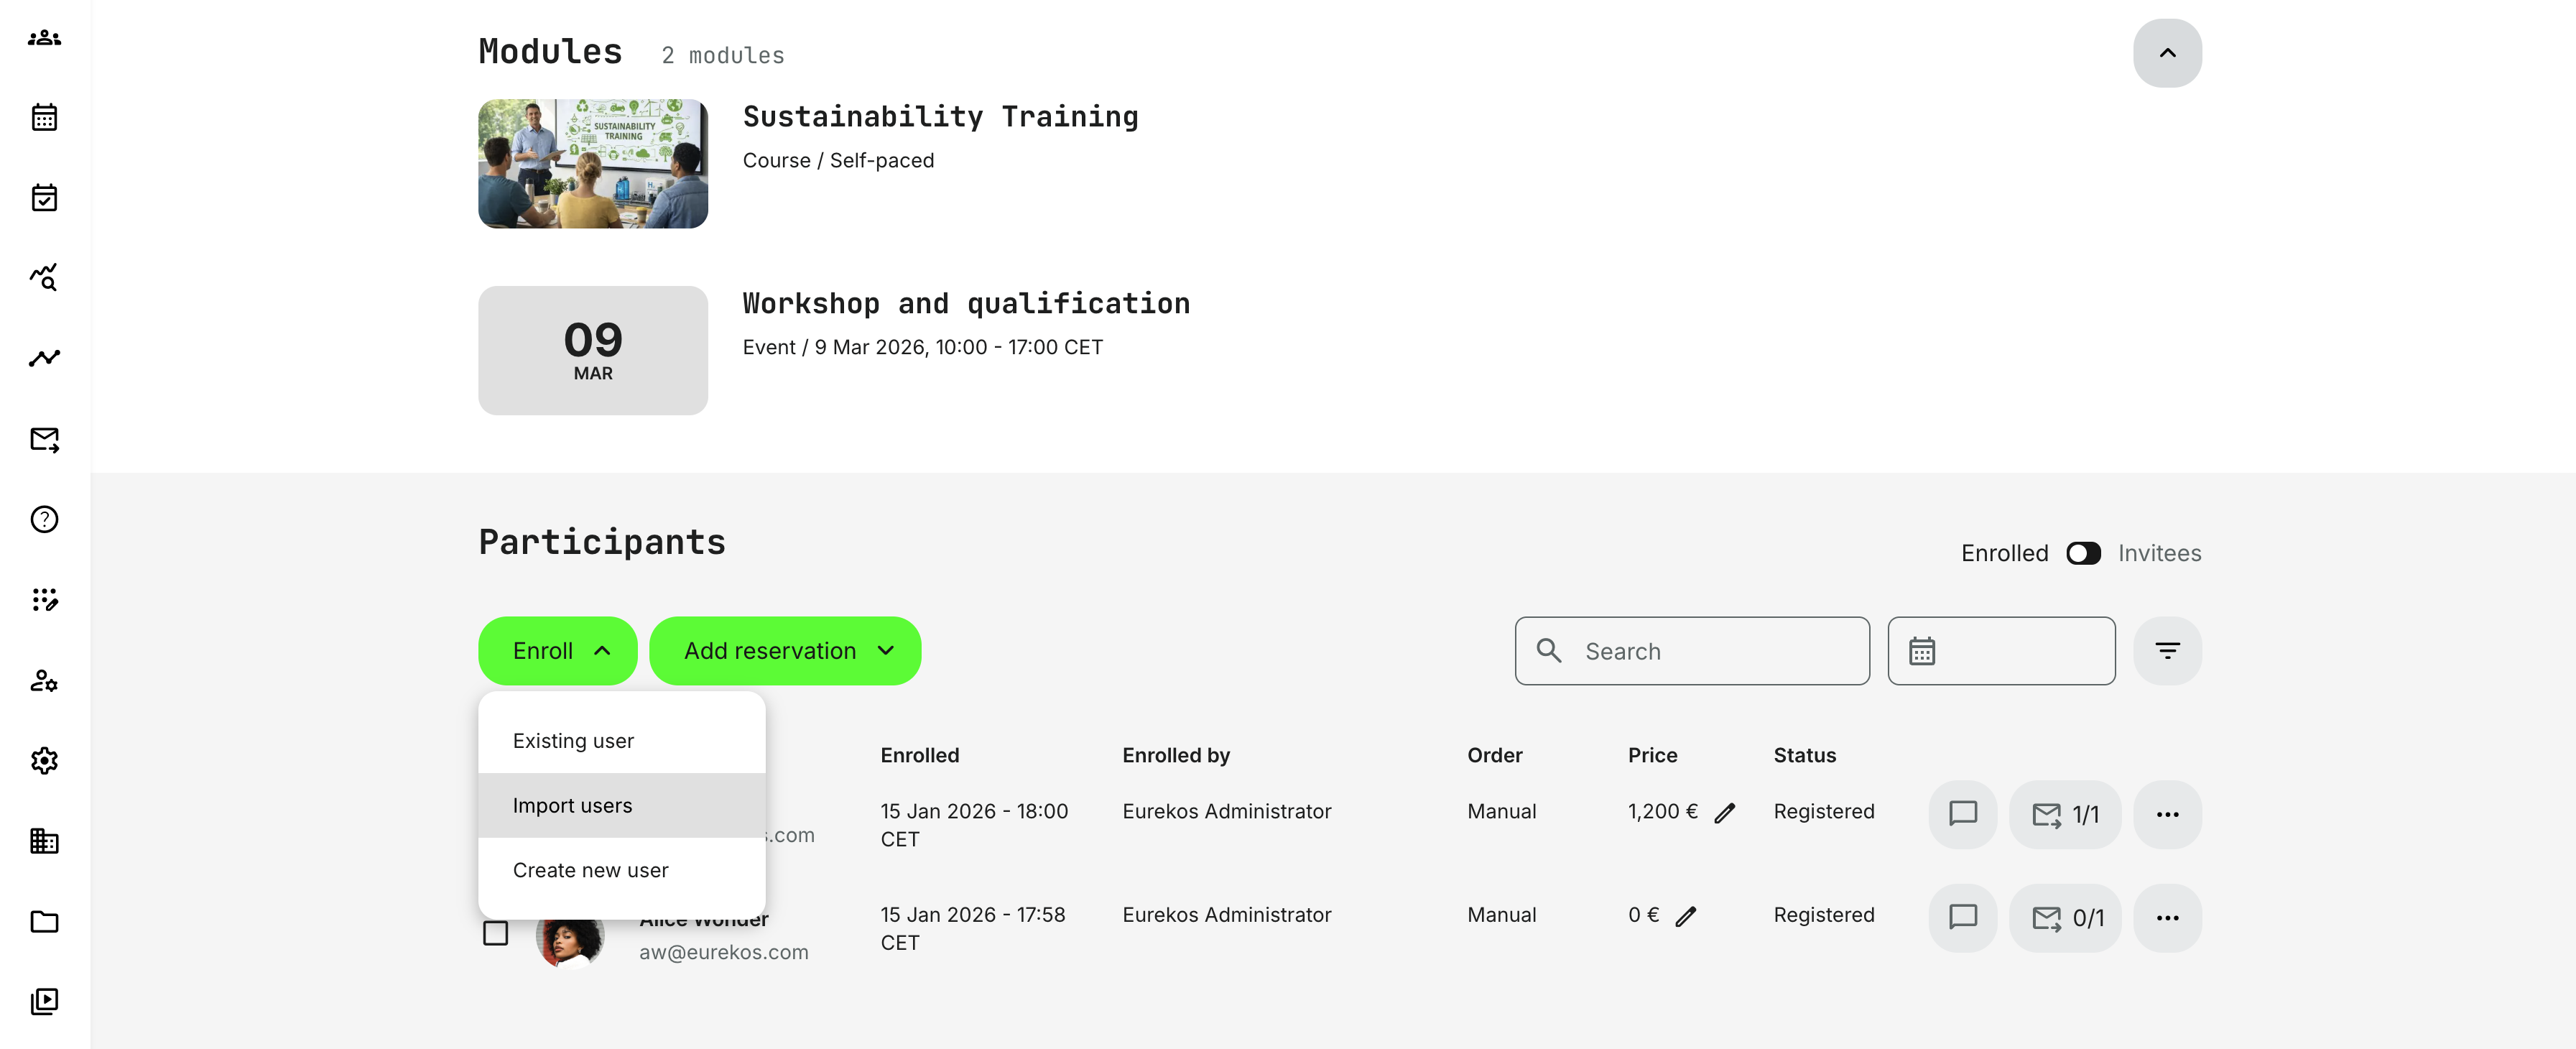Open the Analytics sidebar icon
This screenshot has width=2576, height=1049.
pyautogui.click(x=44, y=278)
